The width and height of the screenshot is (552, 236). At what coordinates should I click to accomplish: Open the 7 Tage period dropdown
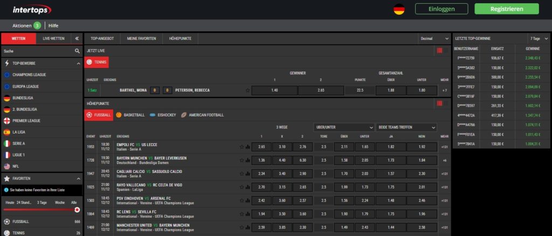pyautogui.click(x=539, y=39)
